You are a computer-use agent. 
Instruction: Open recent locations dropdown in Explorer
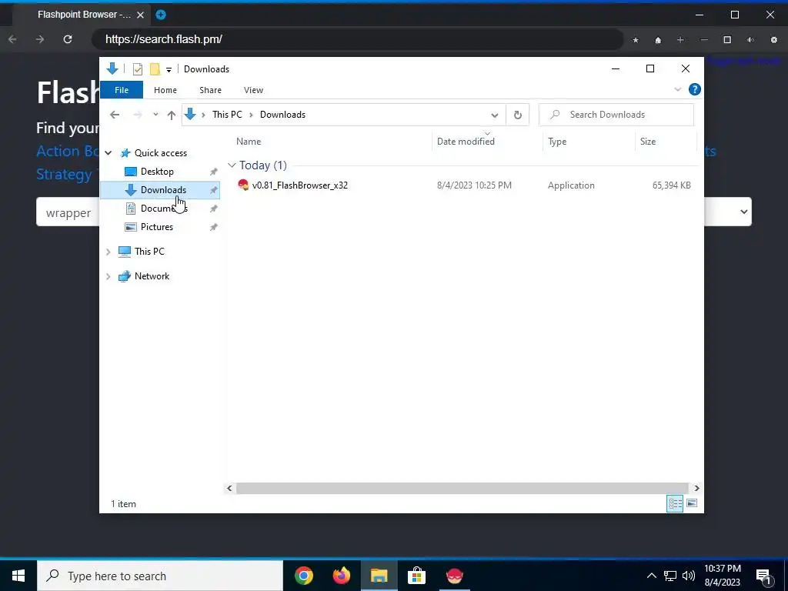point(155,115)
